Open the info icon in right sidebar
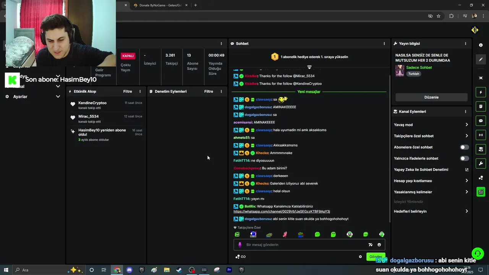 pos(481,45)
